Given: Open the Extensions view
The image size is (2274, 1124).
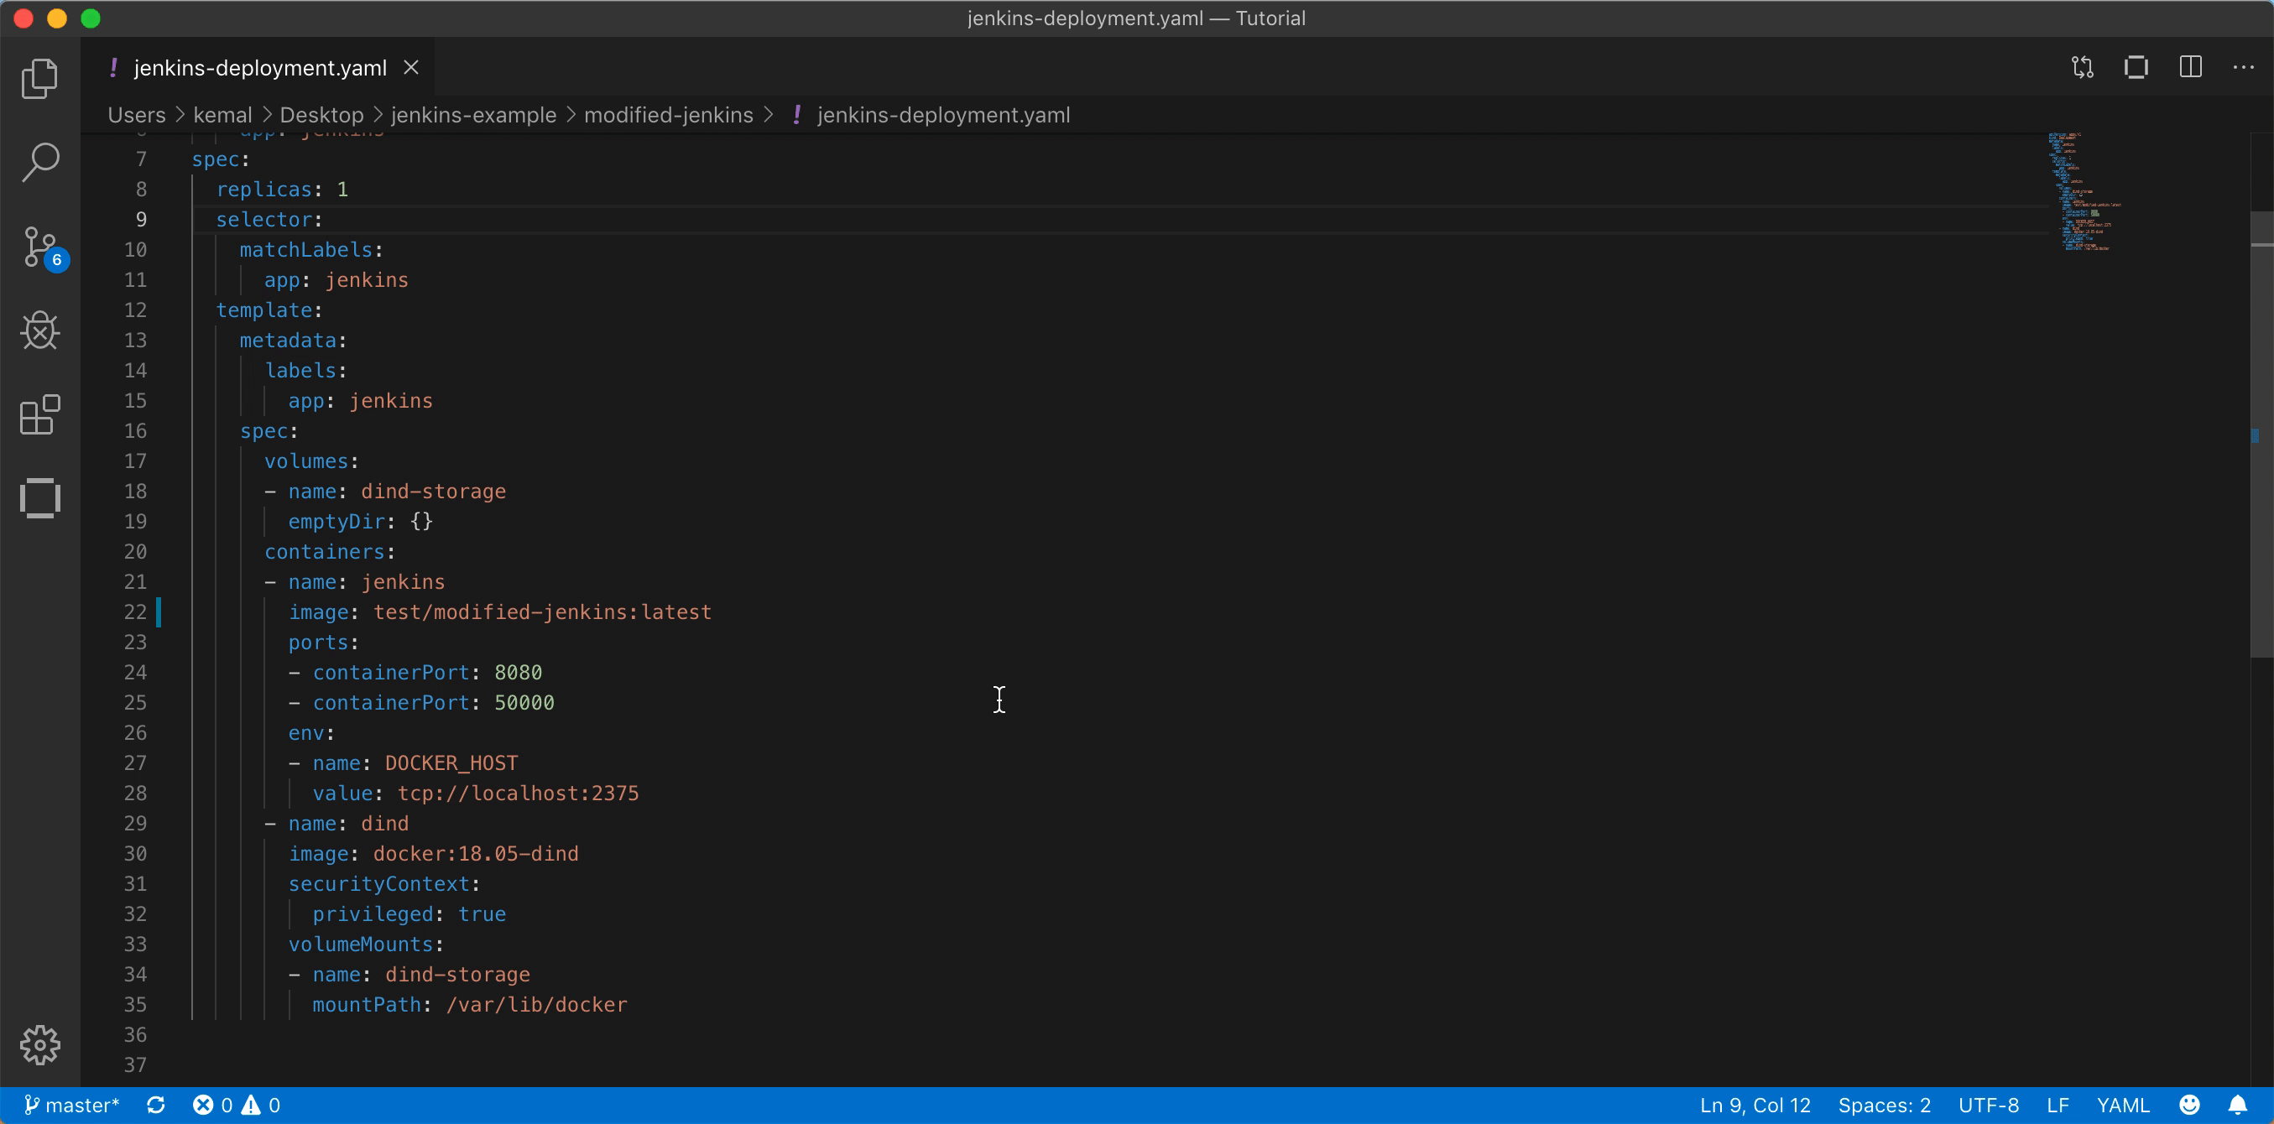Looking at the screenshot, I should point(39,414).
